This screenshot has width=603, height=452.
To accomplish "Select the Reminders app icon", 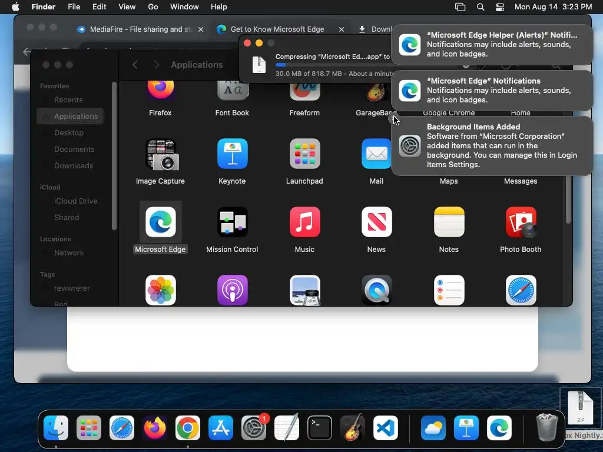I will coord(449,290).
